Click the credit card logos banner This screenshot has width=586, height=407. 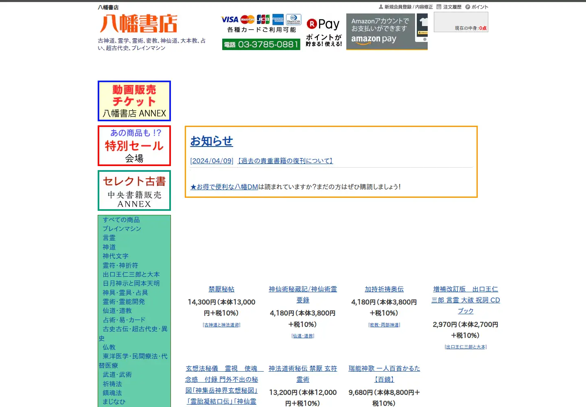click(x=261, y=24)
